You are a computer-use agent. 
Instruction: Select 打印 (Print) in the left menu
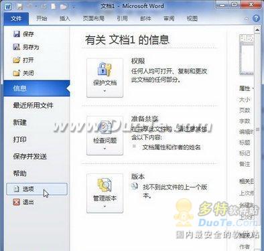point(19,139)
